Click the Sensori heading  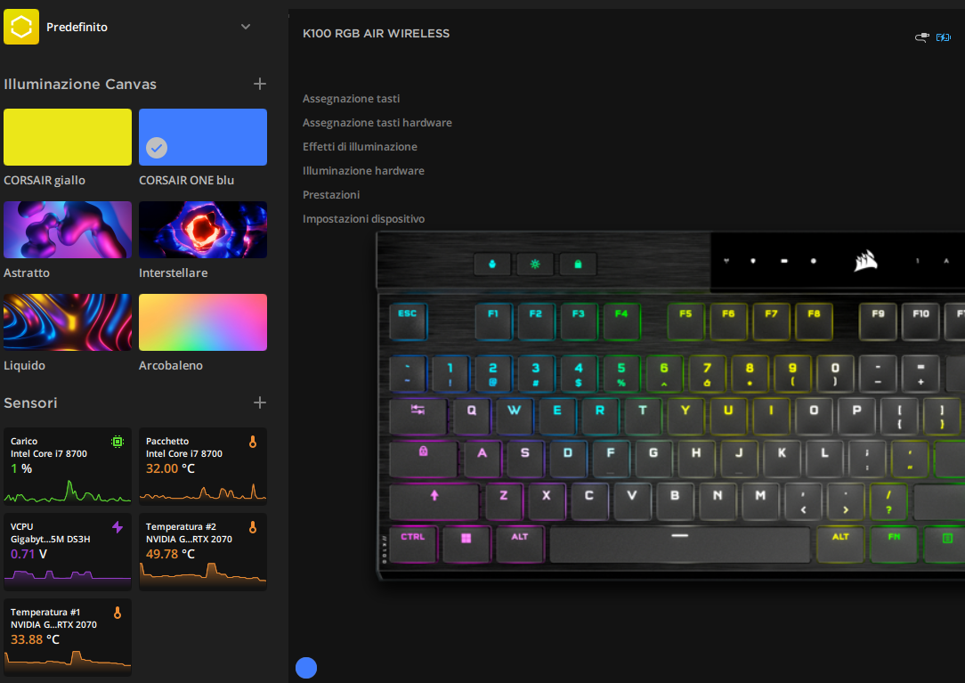pyautogui.click(x=30, y=402)
